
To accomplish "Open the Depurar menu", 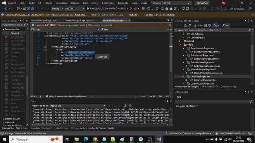I will point(75,3).
